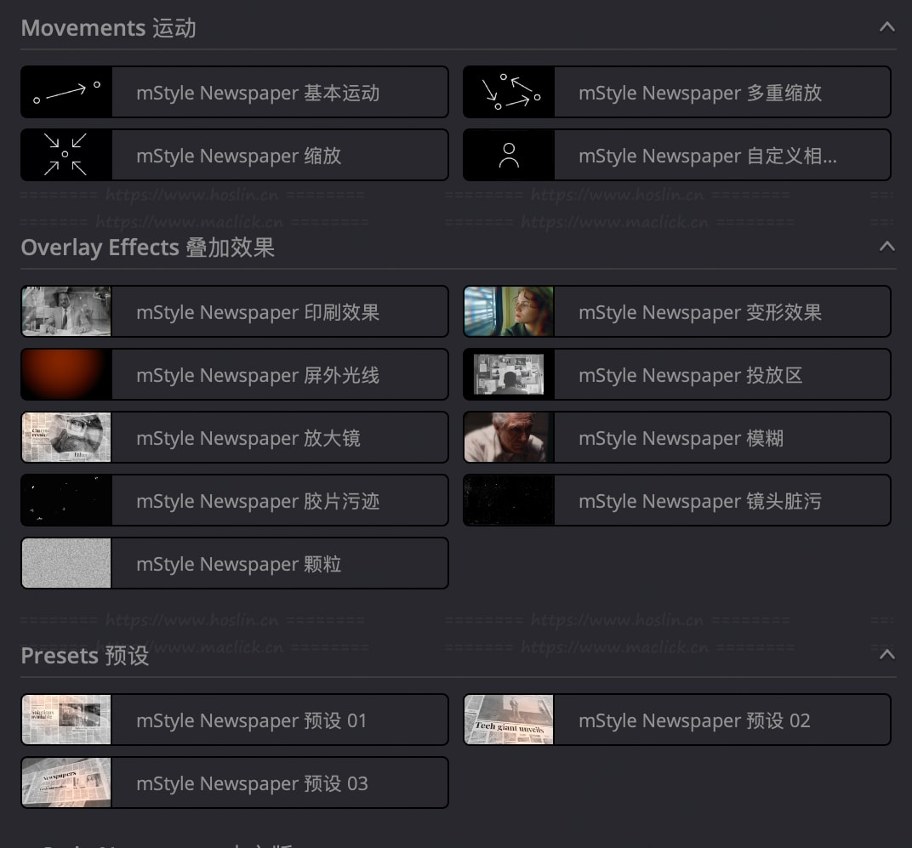This screenshot has height=848, width=912.
Task: Click the Presets 预设 section heading
Action: click(x=85, y=656)
